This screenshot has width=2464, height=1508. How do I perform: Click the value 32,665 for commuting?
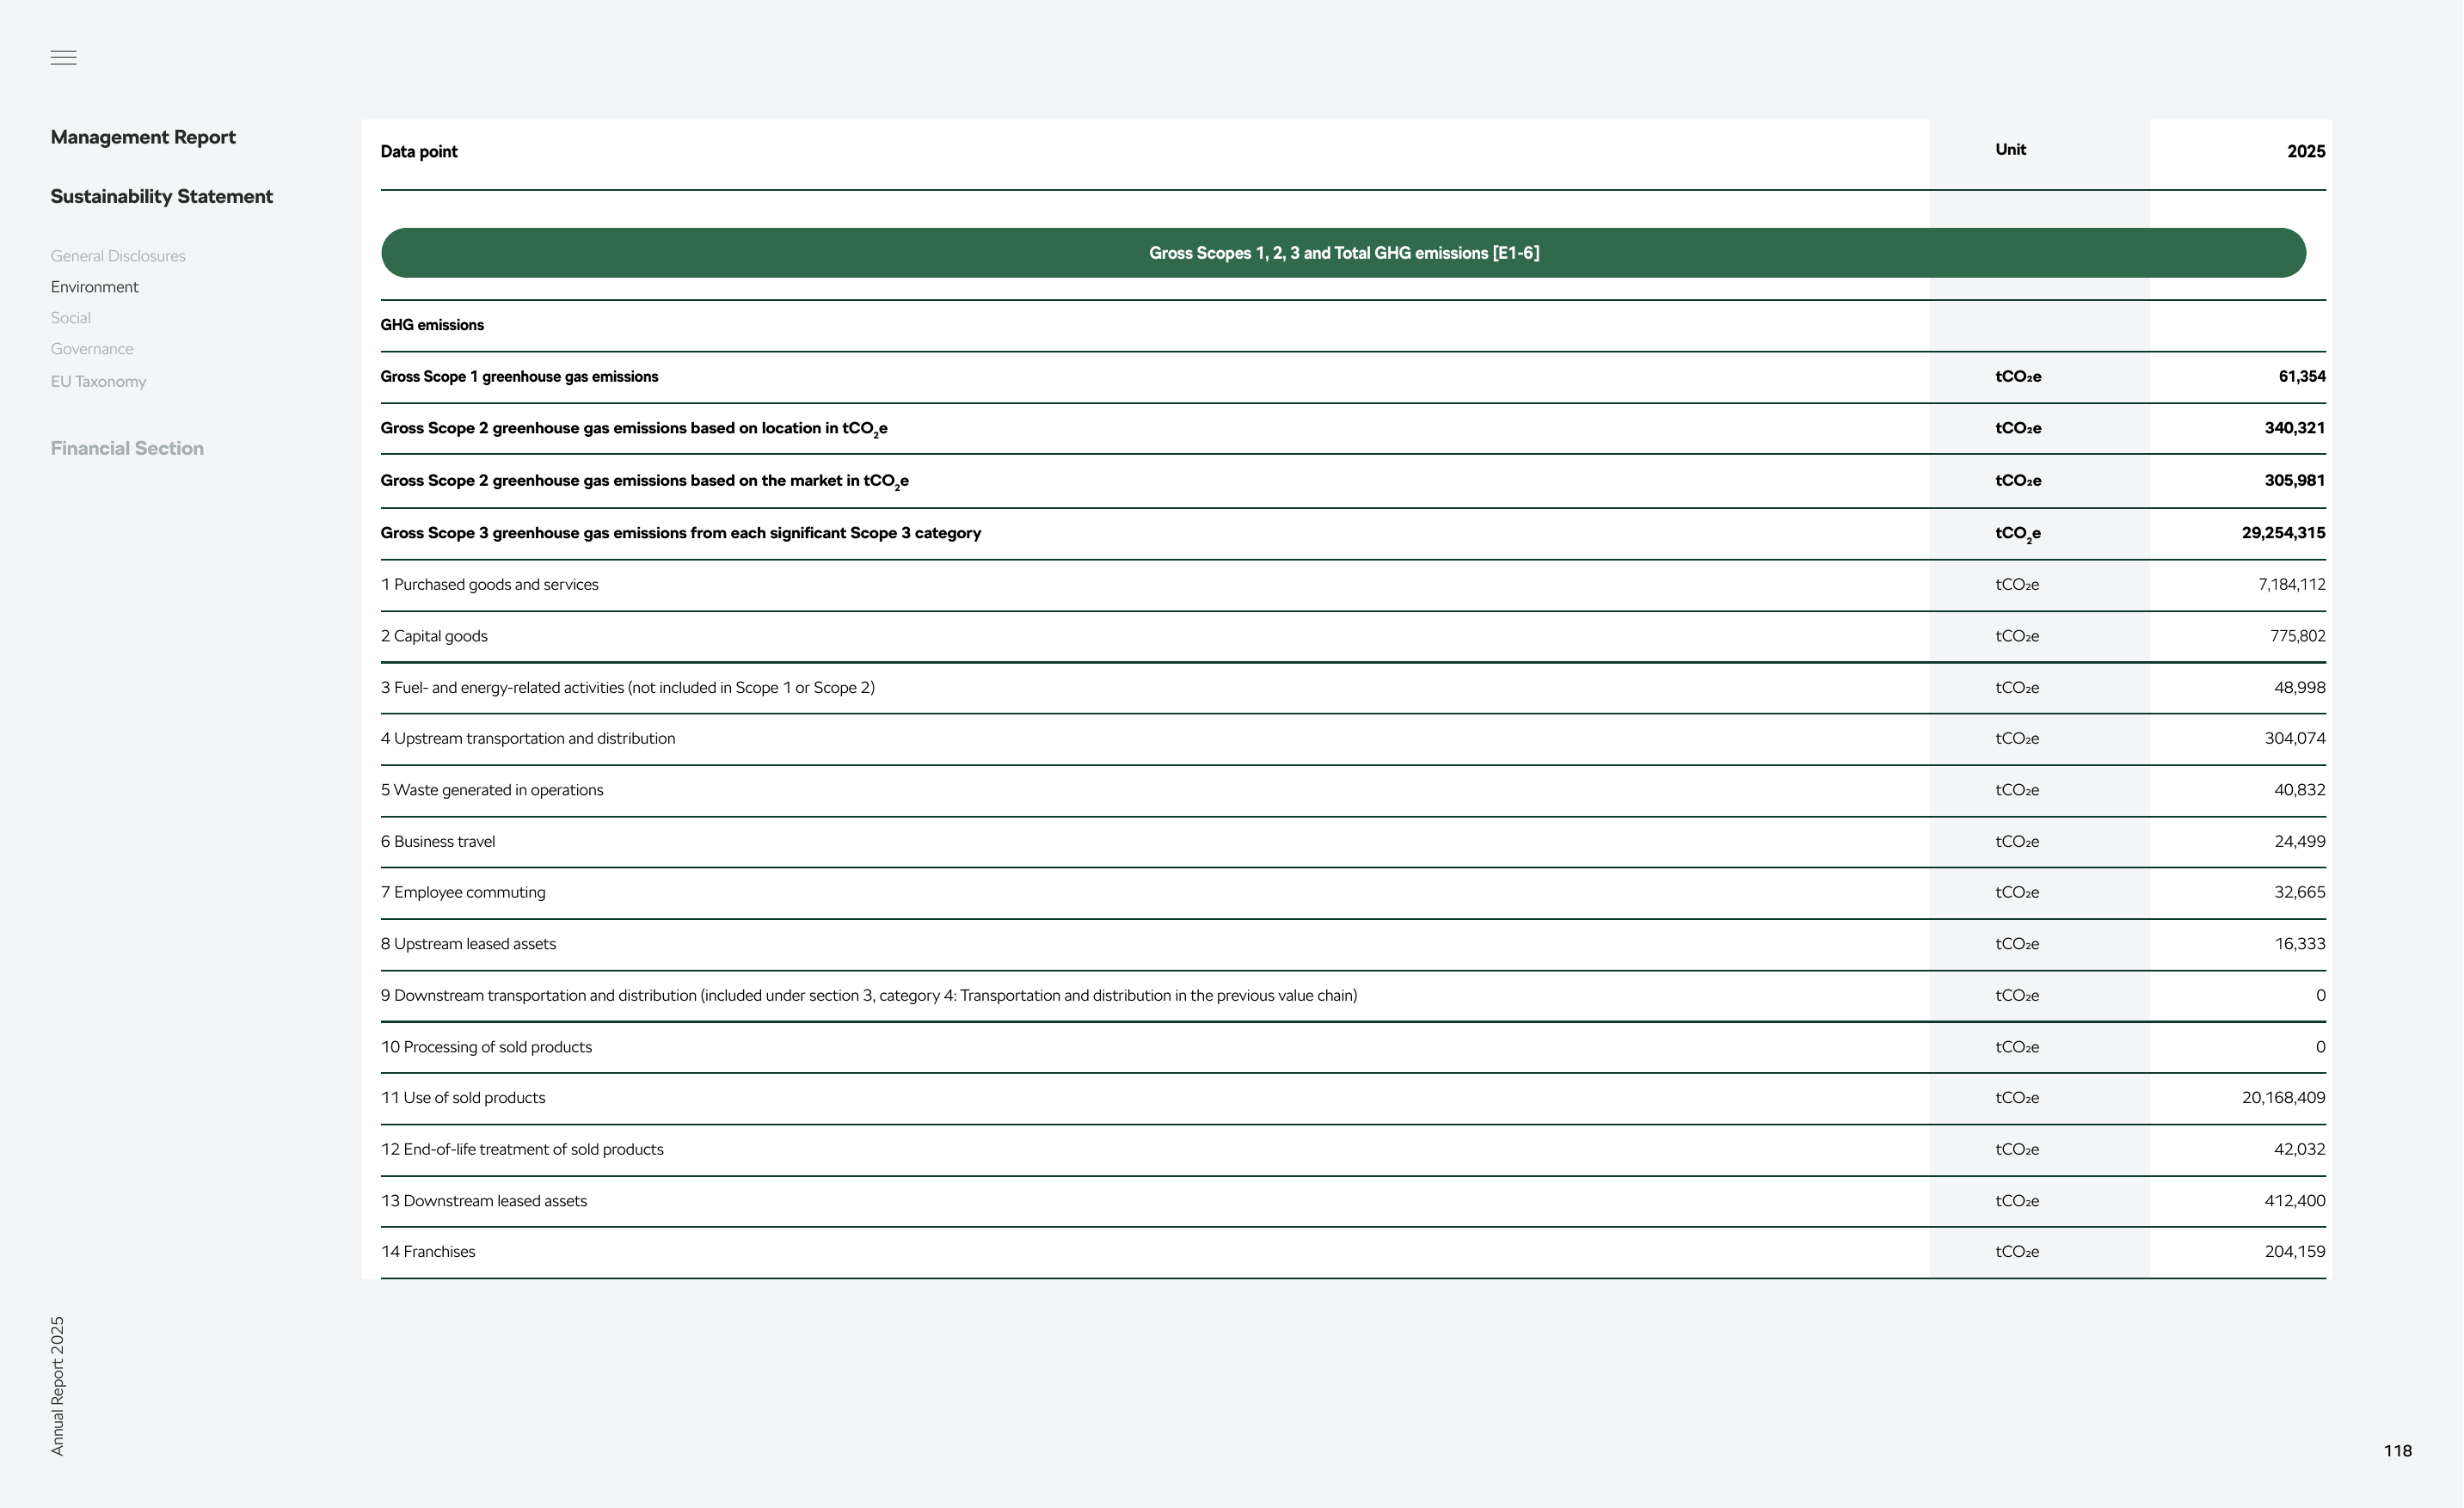tap(2300, 892)
